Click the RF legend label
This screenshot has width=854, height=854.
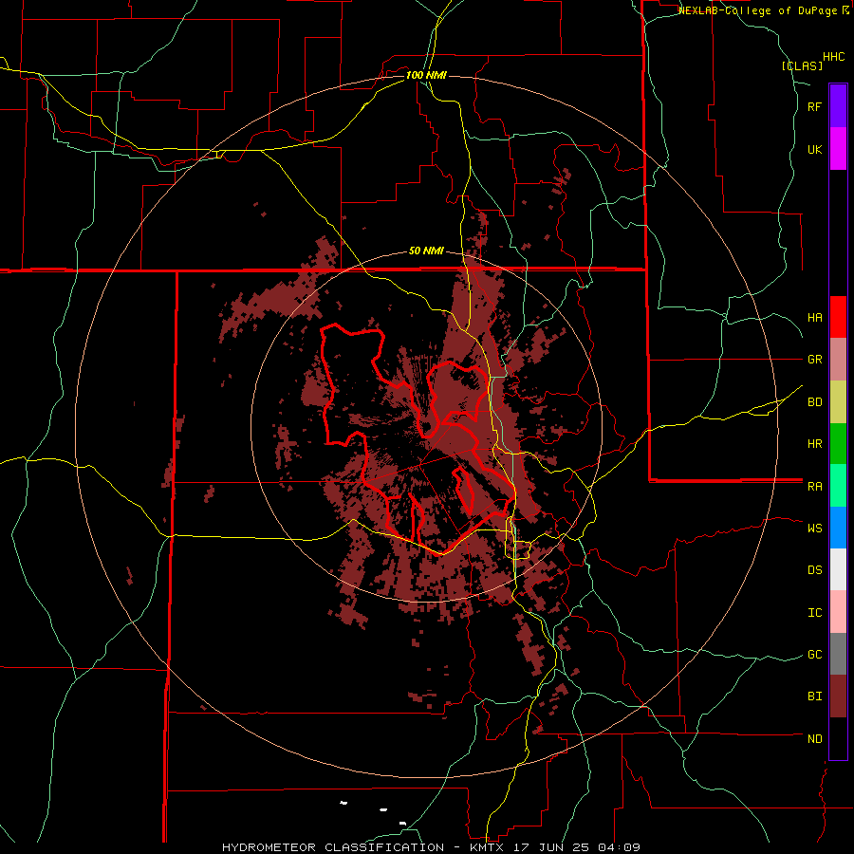[x=815, y=106]
